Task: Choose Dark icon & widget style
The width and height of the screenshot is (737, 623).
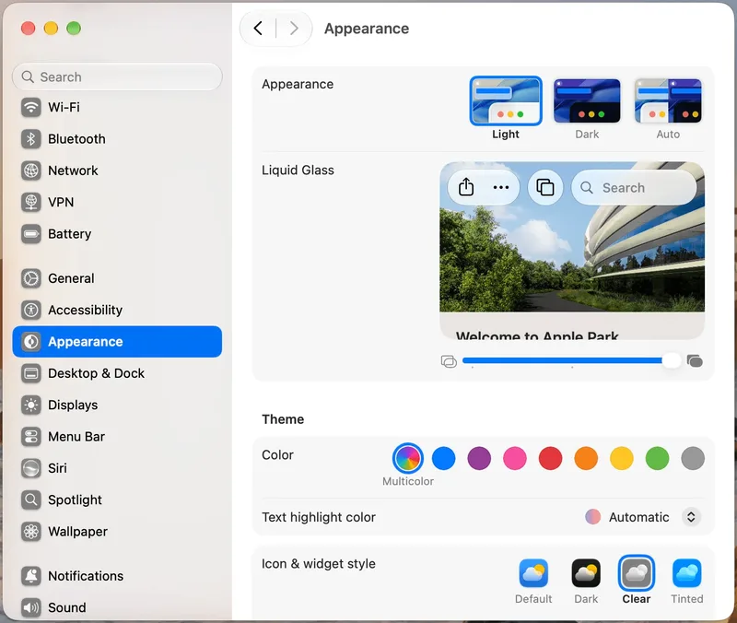Action: click(586, 573)
